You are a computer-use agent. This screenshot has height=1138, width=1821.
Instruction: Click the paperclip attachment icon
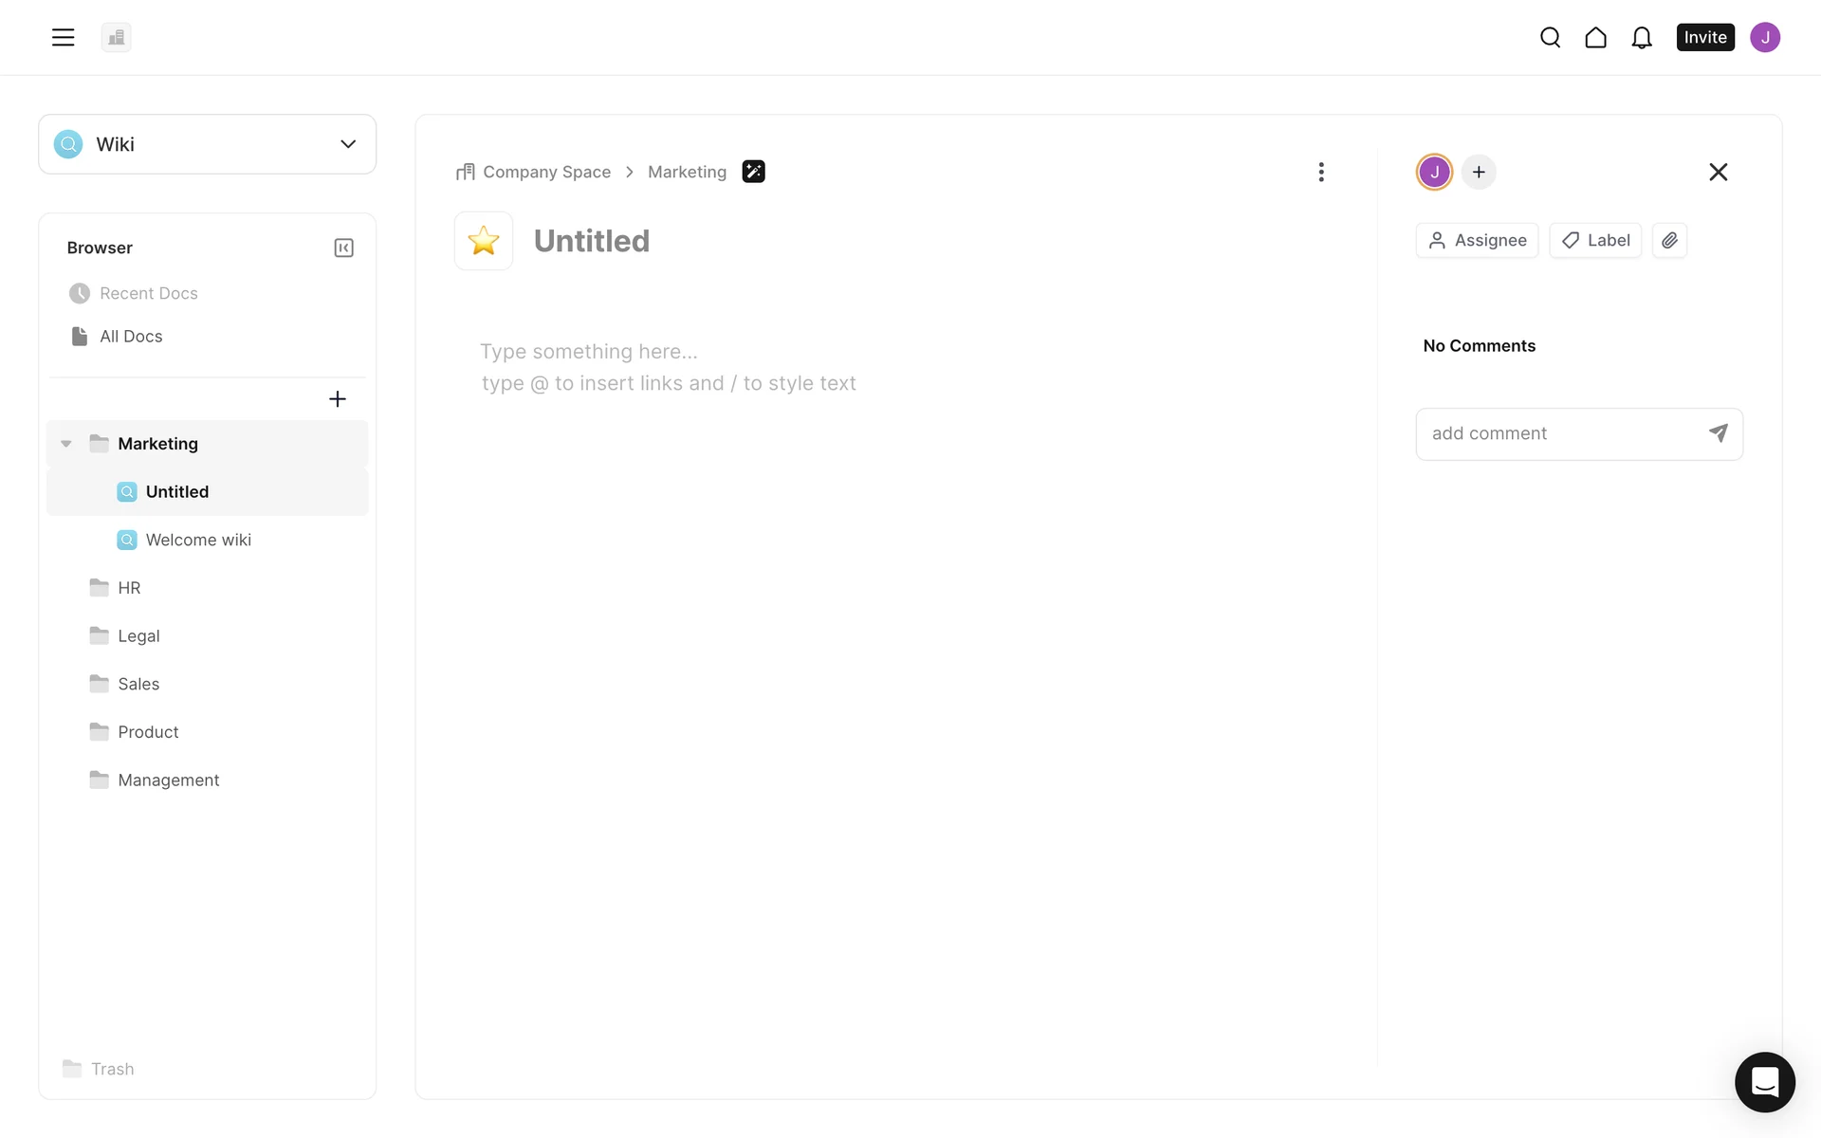click(x=1669, y=240)
